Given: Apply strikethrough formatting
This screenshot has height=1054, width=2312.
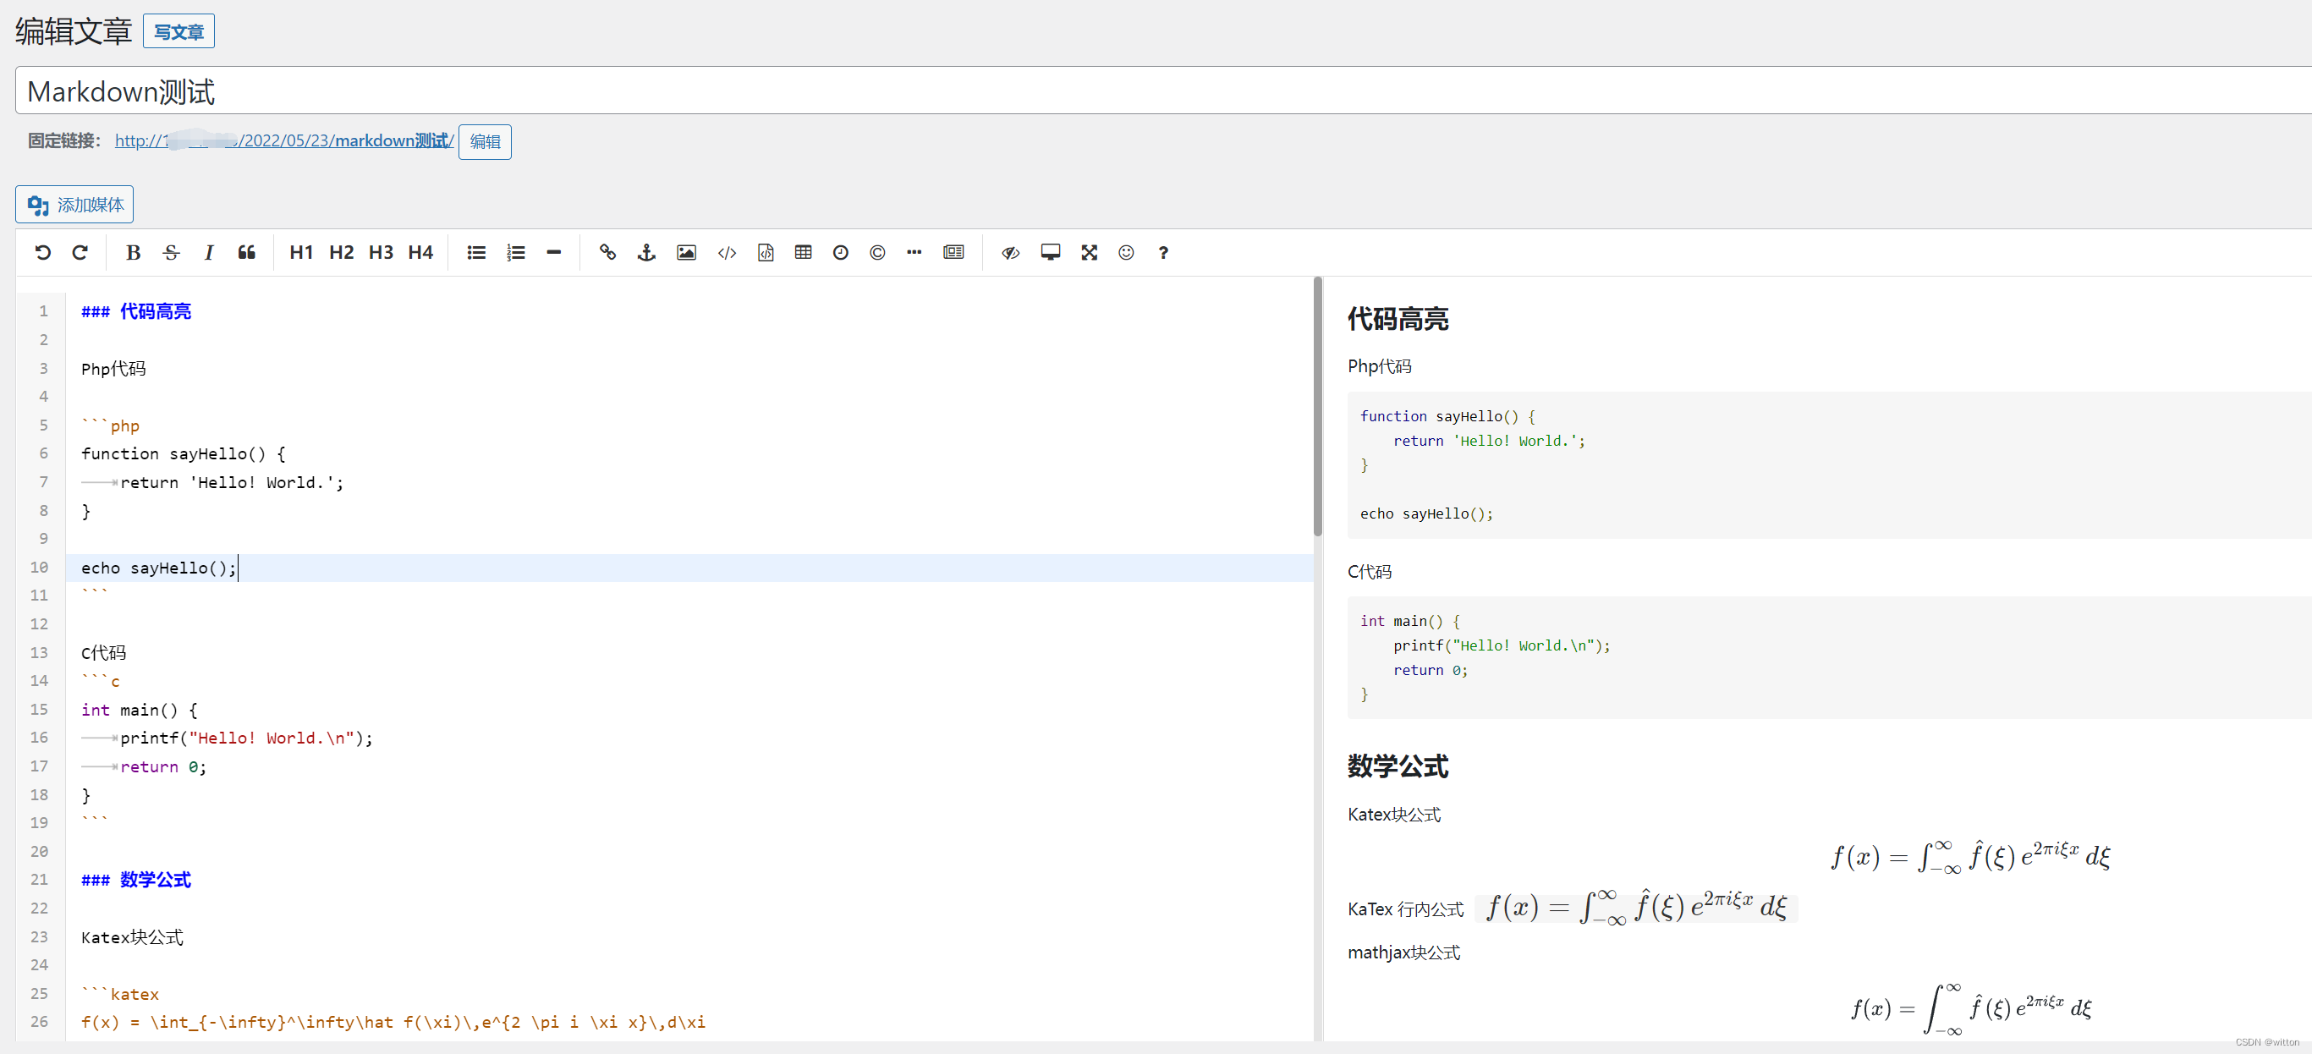Looking at the screenshot, I should [x=172, y=253].
